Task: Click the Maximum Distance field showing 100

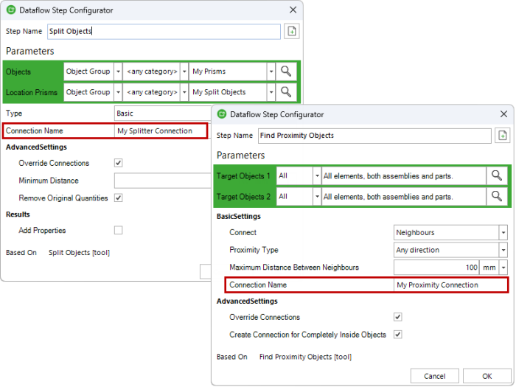Action: pyautogui.click(x=436, y=268)
